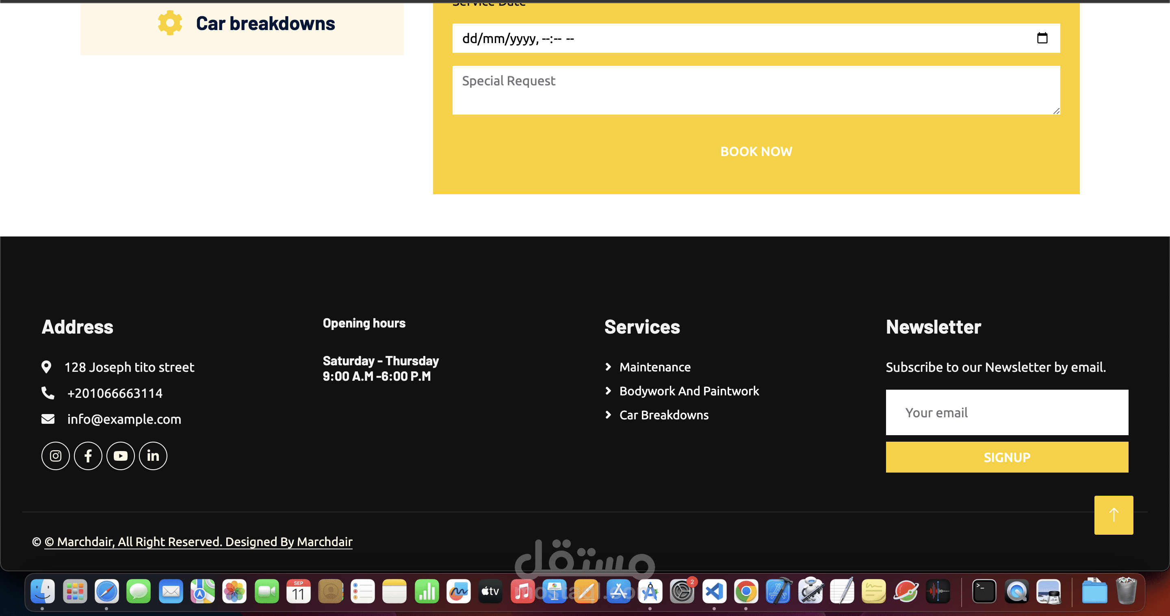This screenshot has height=616, width=1170.
Task: Open the Marchdair copyright link
Action: click(198, 542)
